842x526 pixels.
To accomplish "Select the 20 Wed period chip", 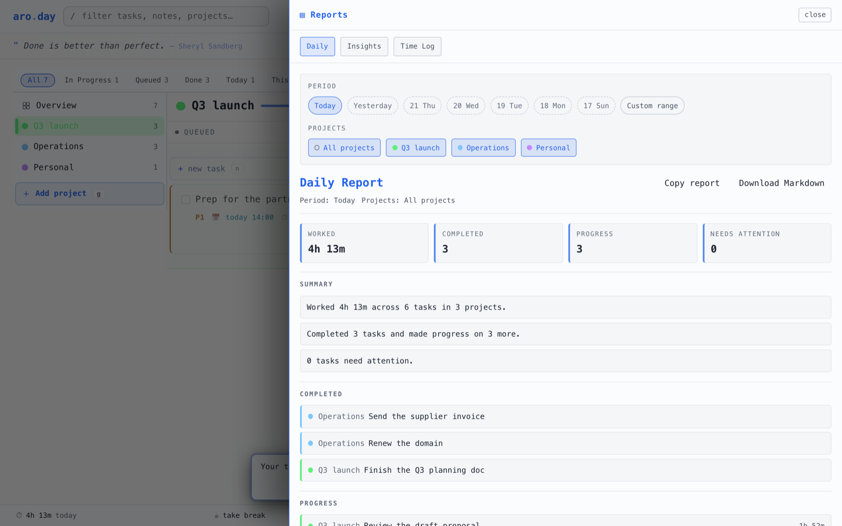I will (x=466, y=105).
